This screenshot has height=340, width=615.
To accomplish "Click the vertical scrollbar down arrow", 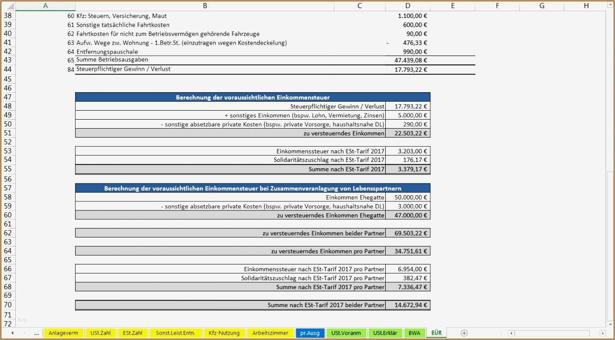I will click(x=610, y=324).
